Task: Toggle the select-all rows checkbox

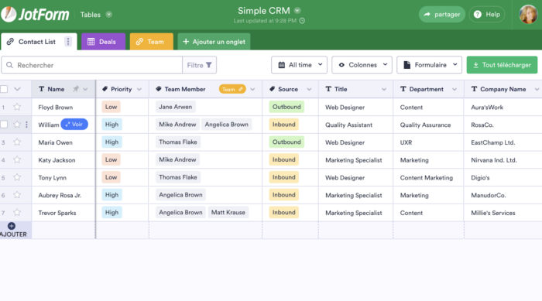Action: [x=4, y=89]
